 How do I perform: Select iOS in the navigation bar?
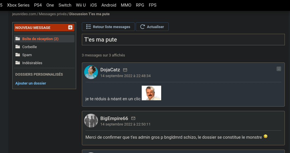[x=93, y=5]
